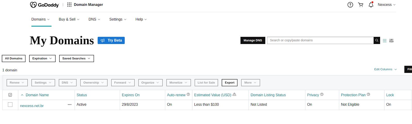The width and height of the screenshot is (412, 124).
Task: Click the 29/8/2023 expiry date cell
Action: click(x=130, y=104)
